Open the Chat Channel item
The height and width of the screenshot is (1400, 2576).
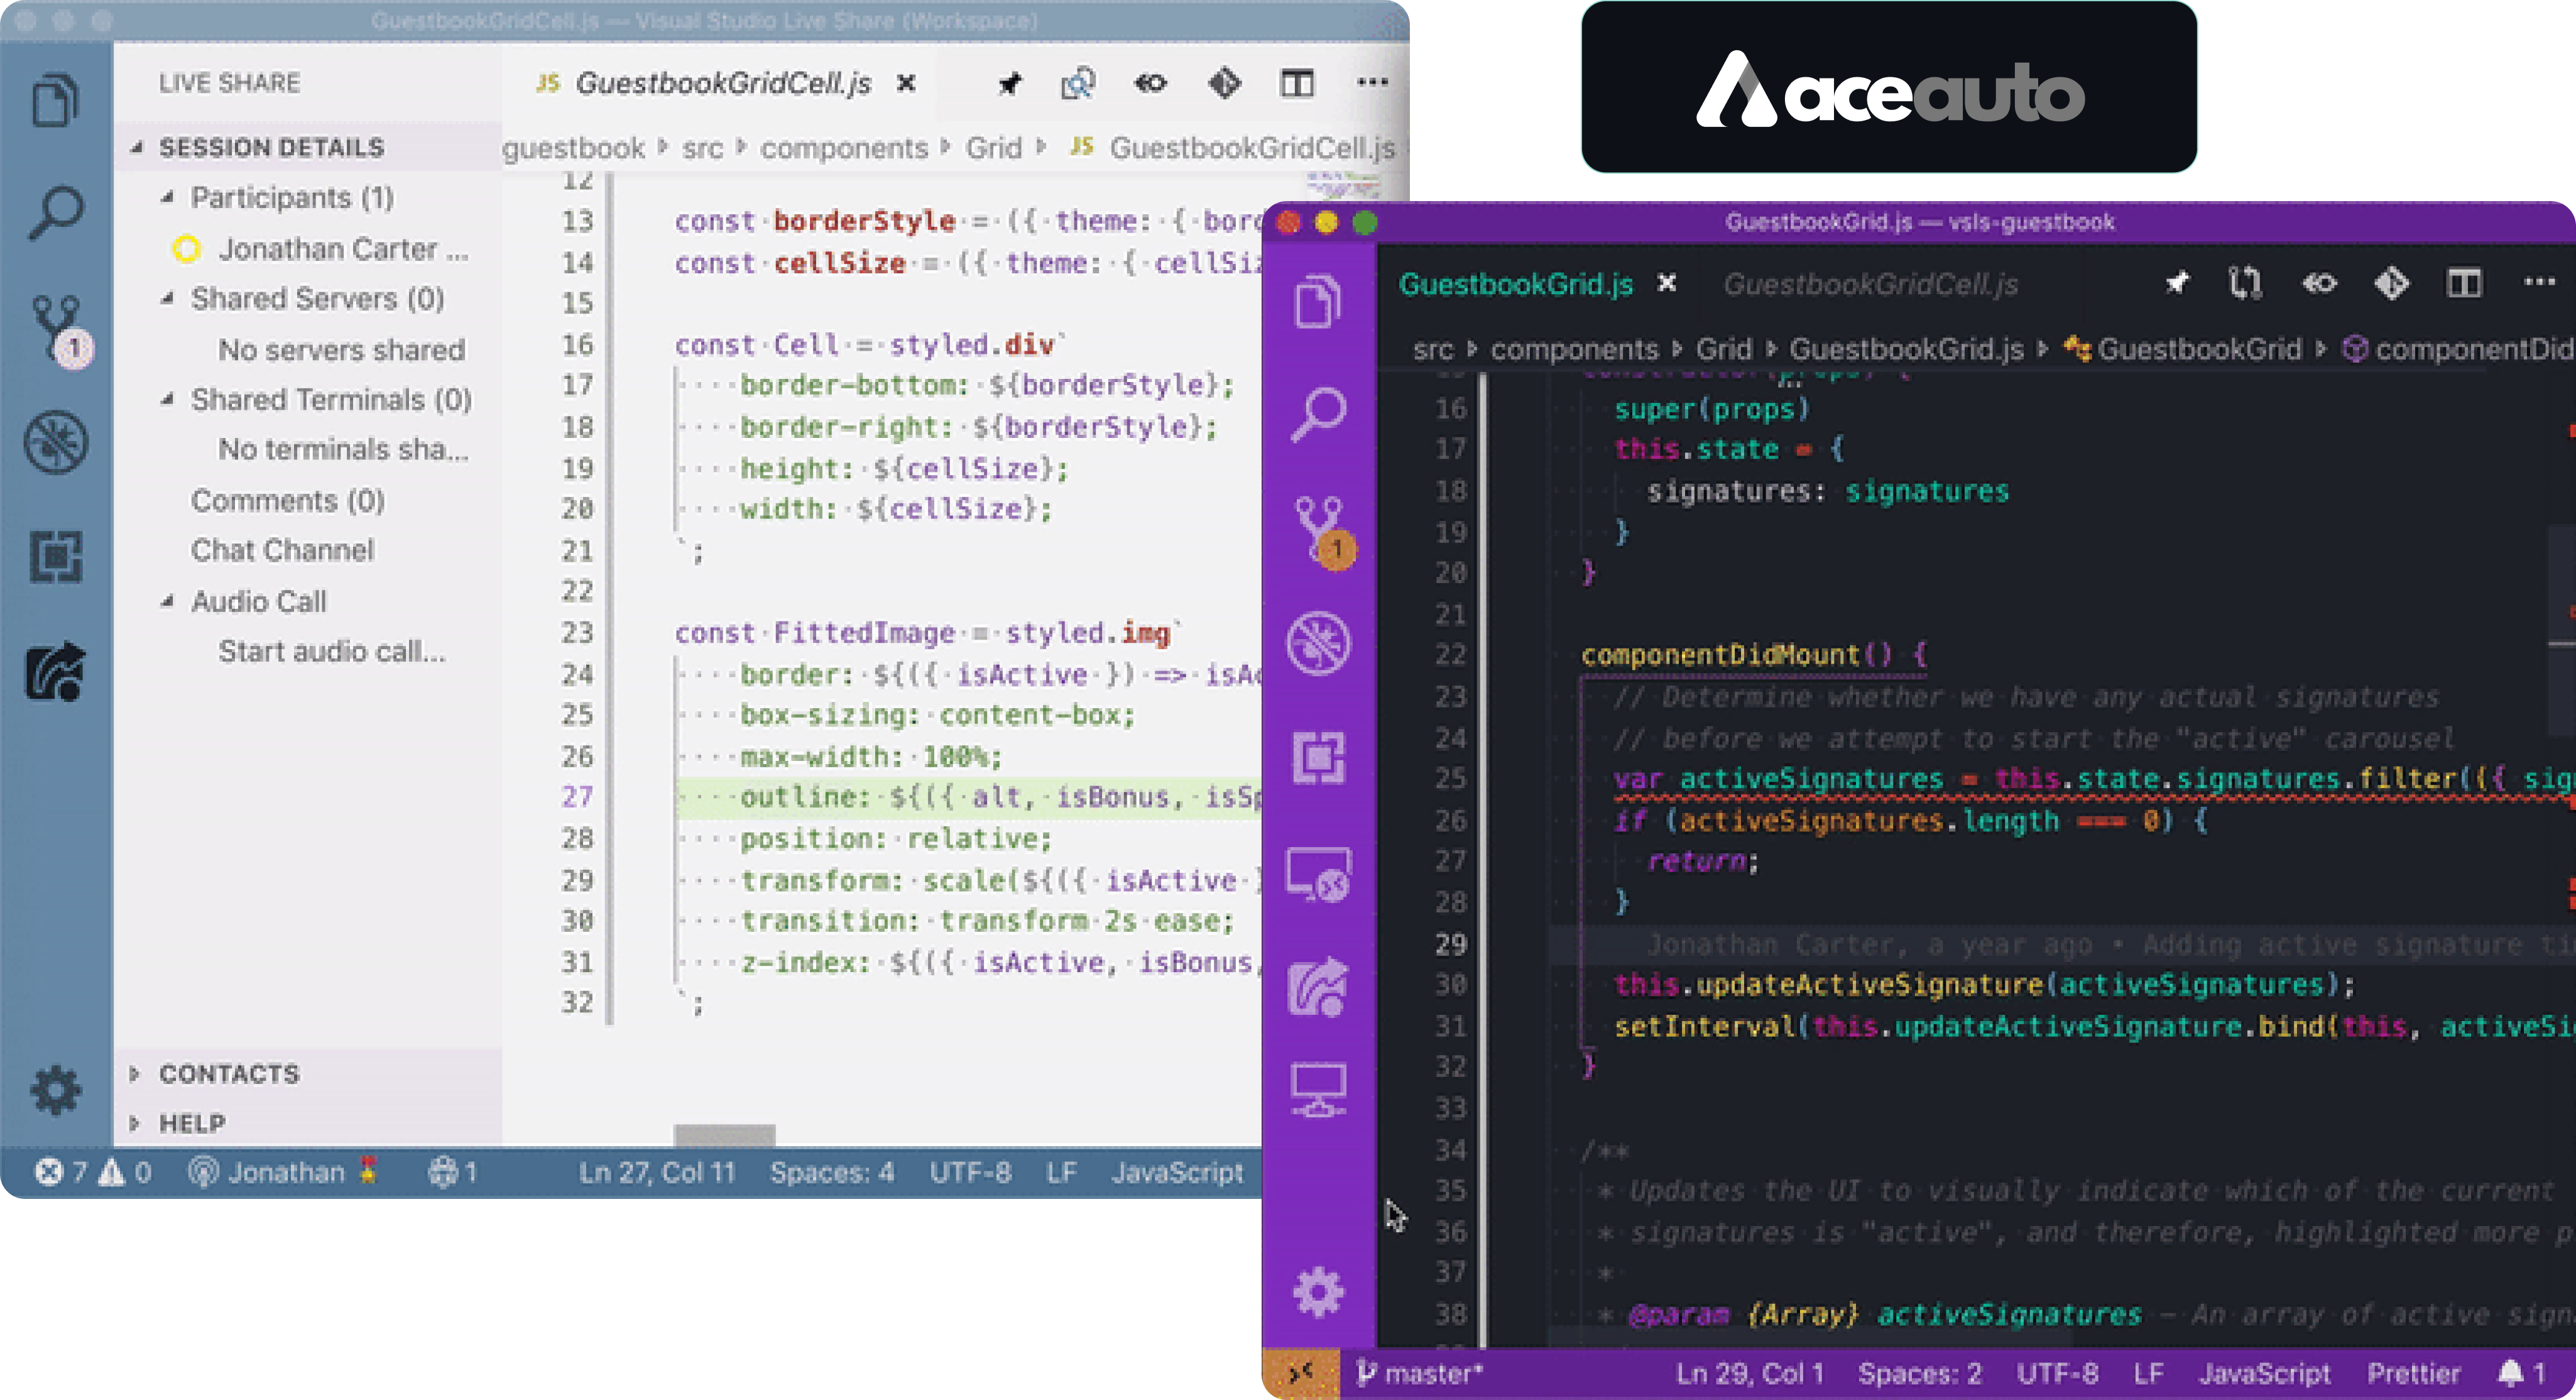(x=282, y=550)
